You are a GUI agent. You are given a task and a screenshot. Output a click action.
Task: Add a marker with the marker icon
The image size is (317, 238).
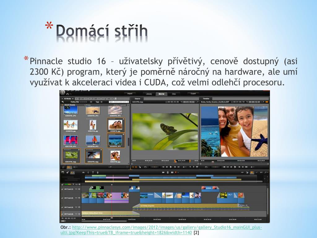point(176,172)
